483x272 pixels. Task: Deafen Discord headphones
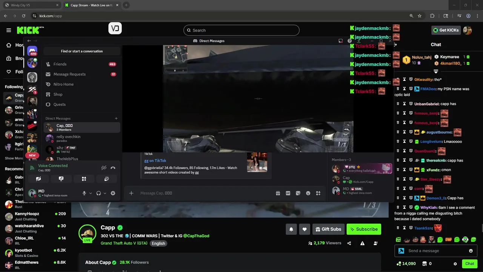98,193
